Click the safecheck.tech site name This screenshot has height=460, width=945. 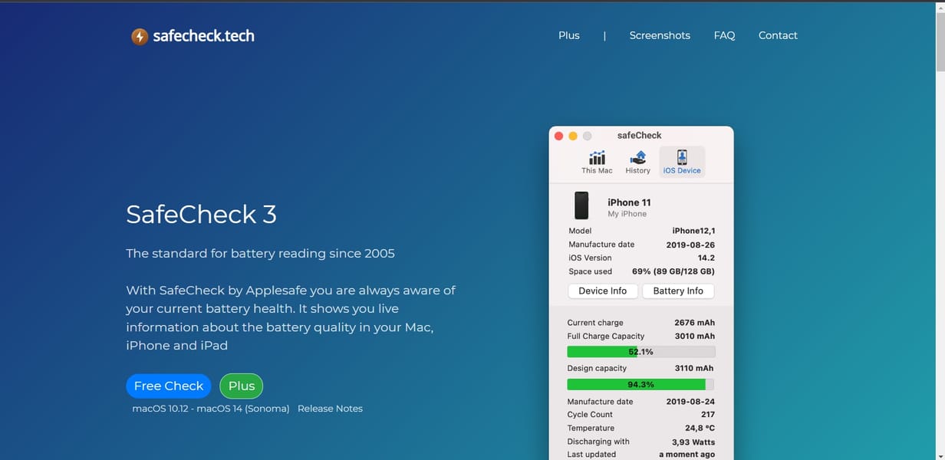coord(203,35)
